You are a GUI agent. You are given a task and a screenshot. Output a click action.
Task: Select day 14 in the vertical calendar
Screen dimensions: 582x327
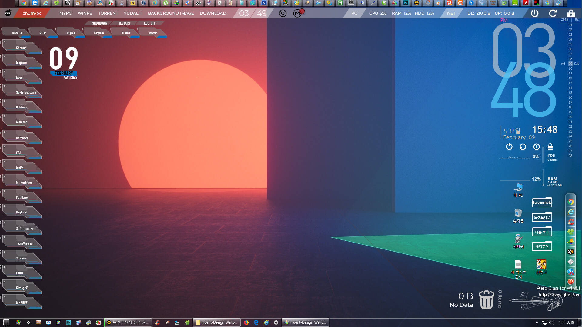pyautogui.click(x=570, y=88)
